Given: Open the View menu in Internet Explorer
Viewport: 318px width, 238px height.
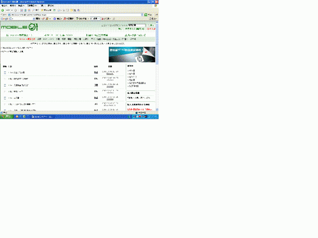Looking at the screenshot, I should click(x=21, y=5).
